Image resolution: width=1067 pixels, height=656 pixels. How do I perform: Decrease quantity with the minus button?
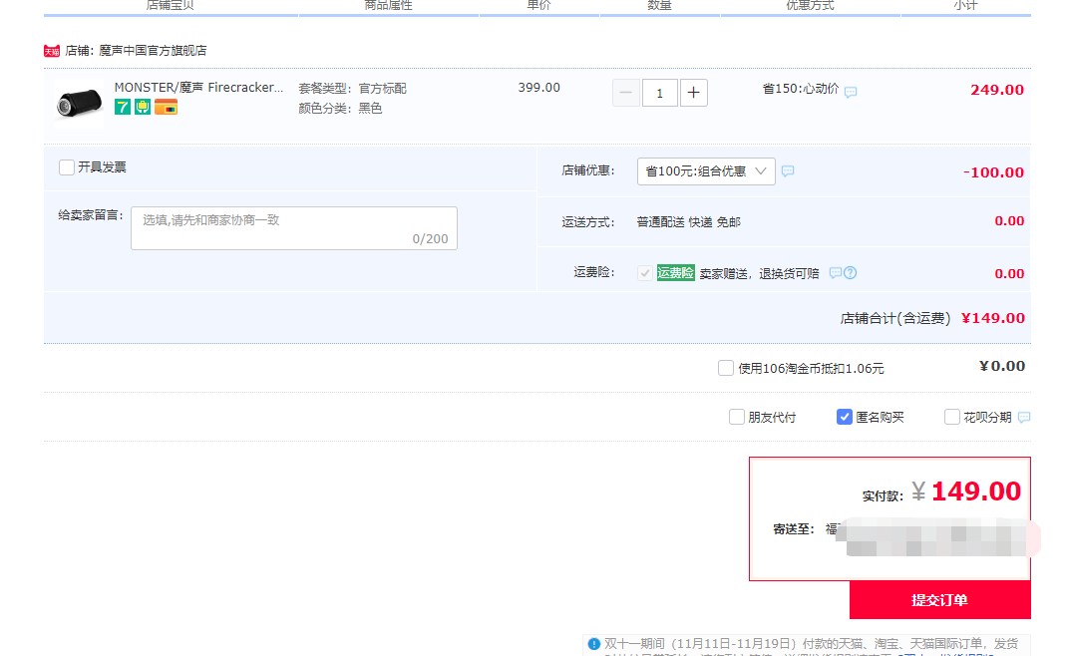pyautogui.click(x=626, y=93)
